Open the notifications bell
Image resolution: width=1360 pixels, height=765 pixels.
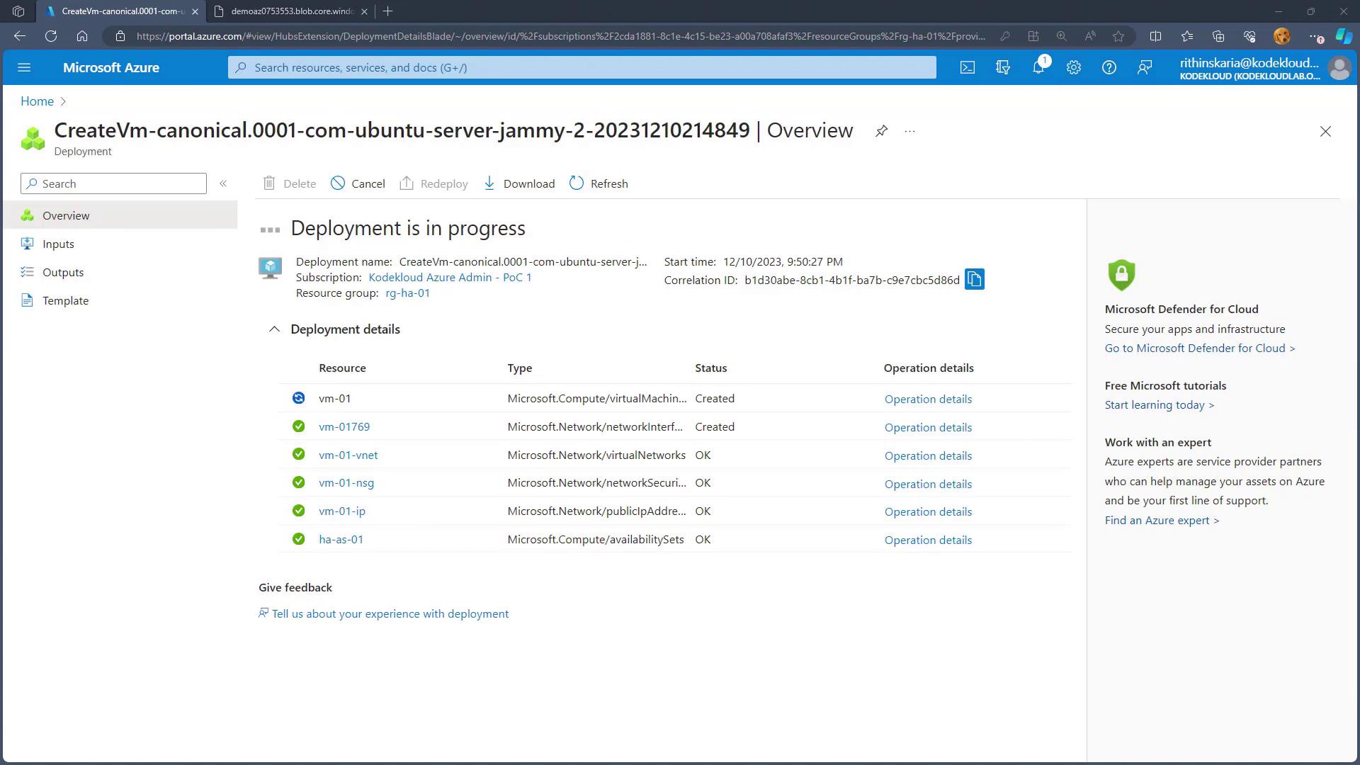[1038, 67]
